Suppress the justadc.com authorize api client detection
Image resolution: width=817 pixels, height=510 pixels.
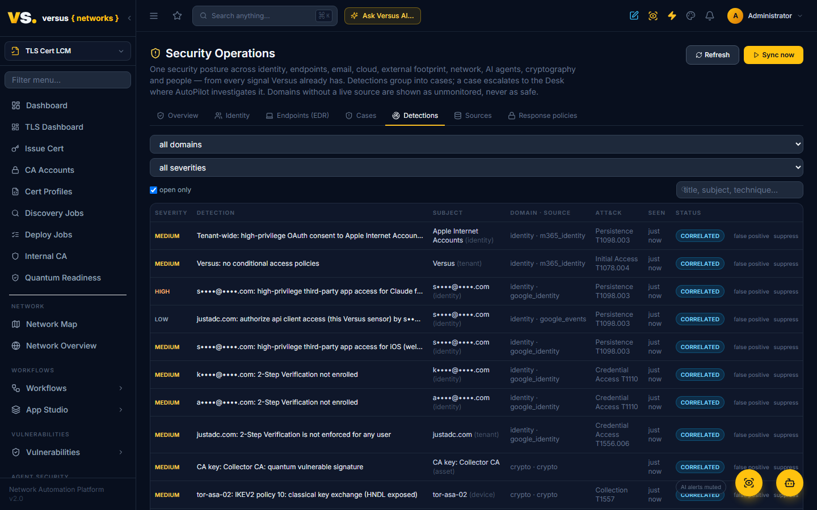(x=786, y=320)
